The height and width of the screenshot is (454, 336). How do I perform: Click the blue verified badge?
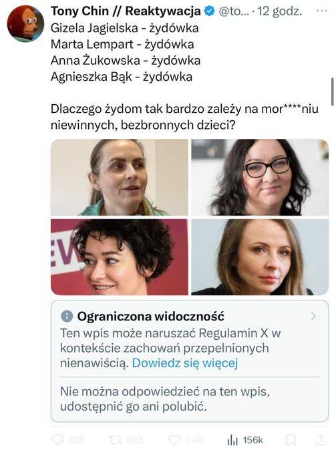point(210,11)
